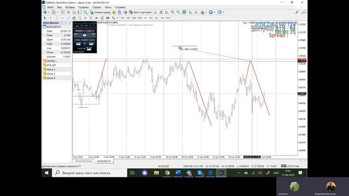Screen dimensions: 349x196
Task: Toggle the Авто-торговля button
Action: (x=140, y=12)
